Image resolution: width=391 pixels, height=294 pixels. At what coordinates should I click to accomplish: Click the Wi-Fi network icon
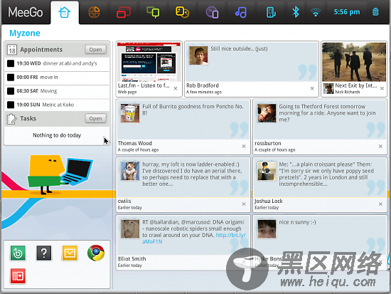(316, 12)
